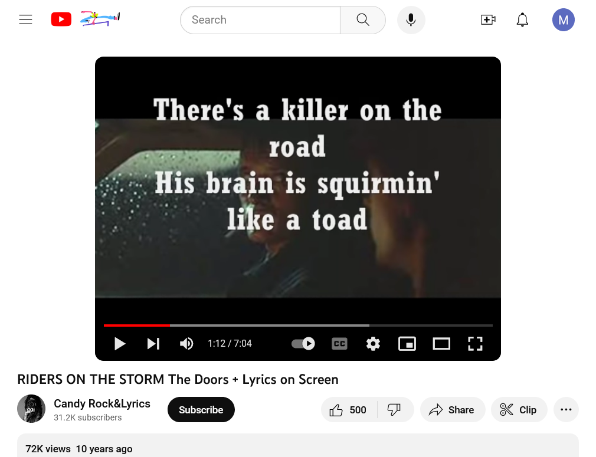This screenshot has width=596, height=457.
Task: Open the account avatar menu
Action: click(x=564, y=19)
